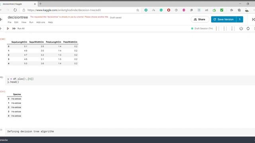Click the SepalWidthCm column header
255x143 pixels.
click(36, 42)
